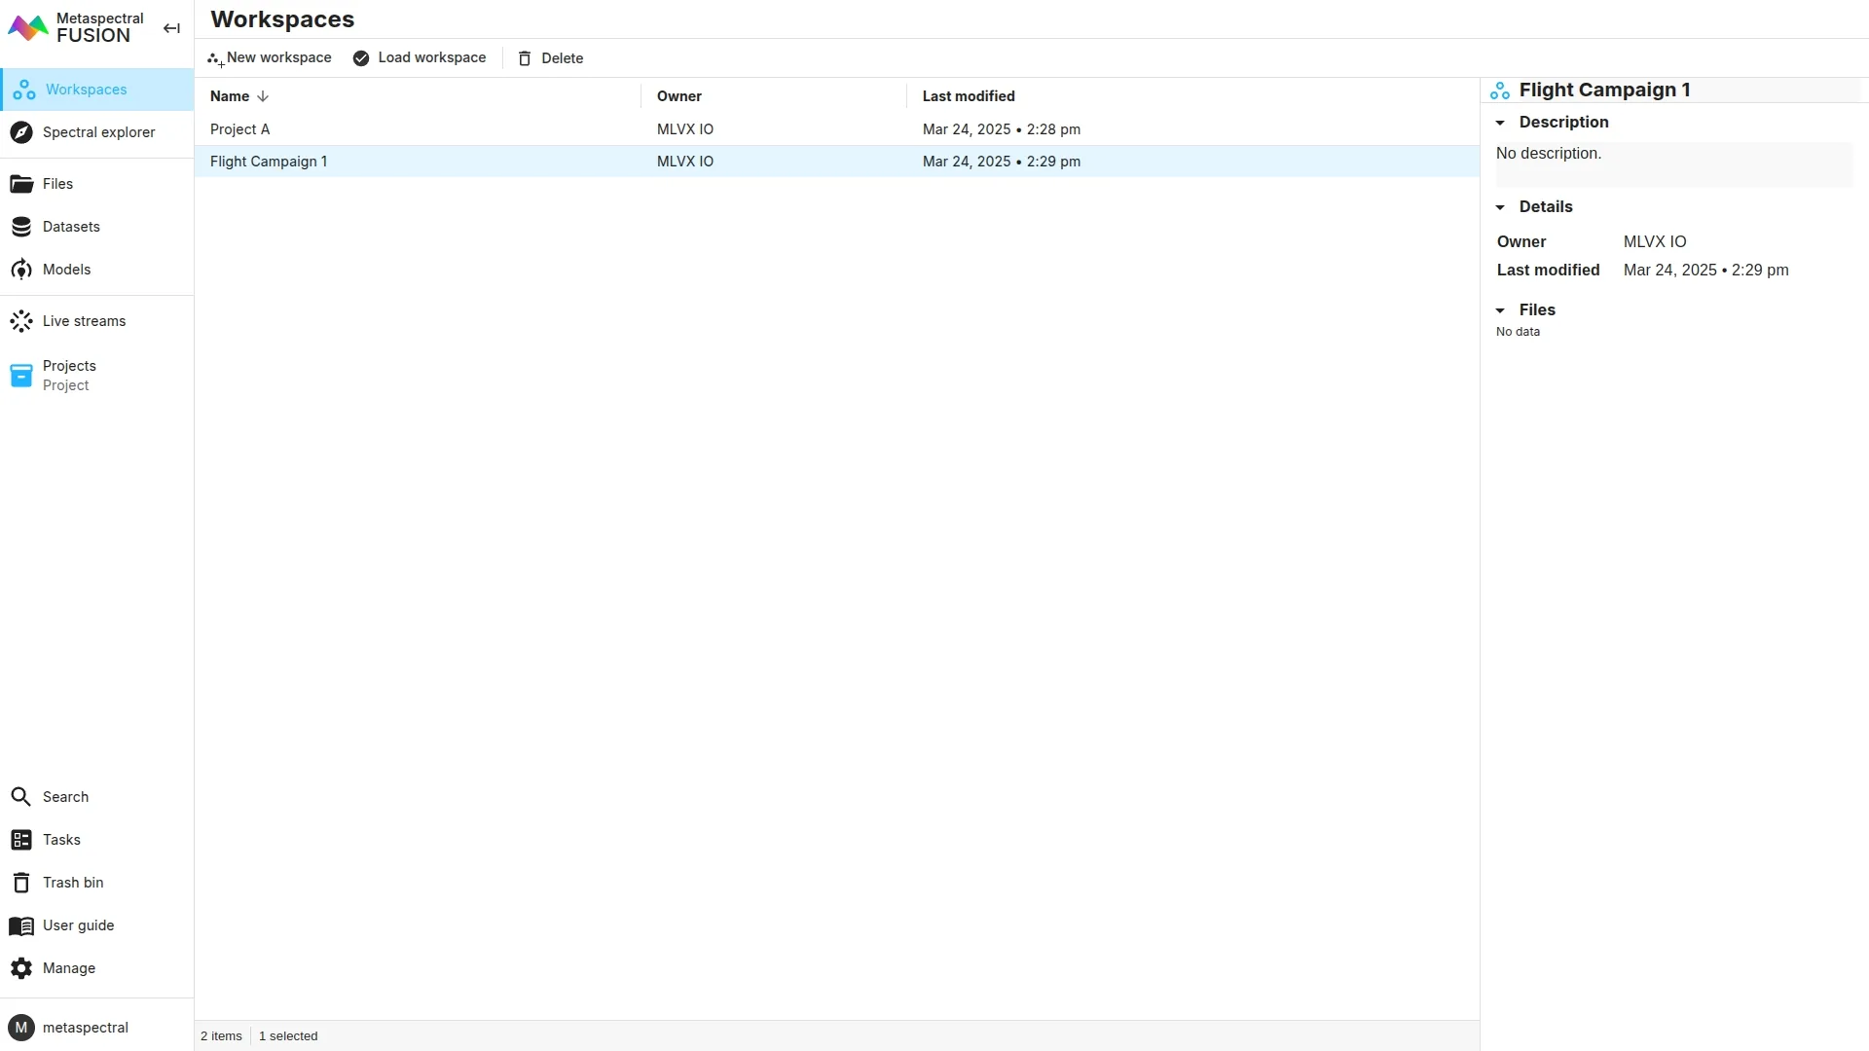Open the Trash bin icon
The image size is (1869, 1051).
pos(21,883)
